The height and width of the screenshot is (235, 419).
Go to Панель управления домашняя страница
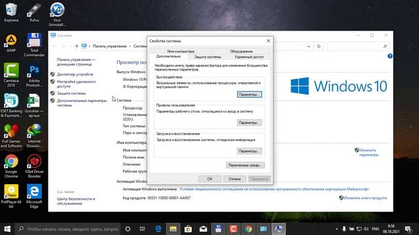tap(76, 62)
